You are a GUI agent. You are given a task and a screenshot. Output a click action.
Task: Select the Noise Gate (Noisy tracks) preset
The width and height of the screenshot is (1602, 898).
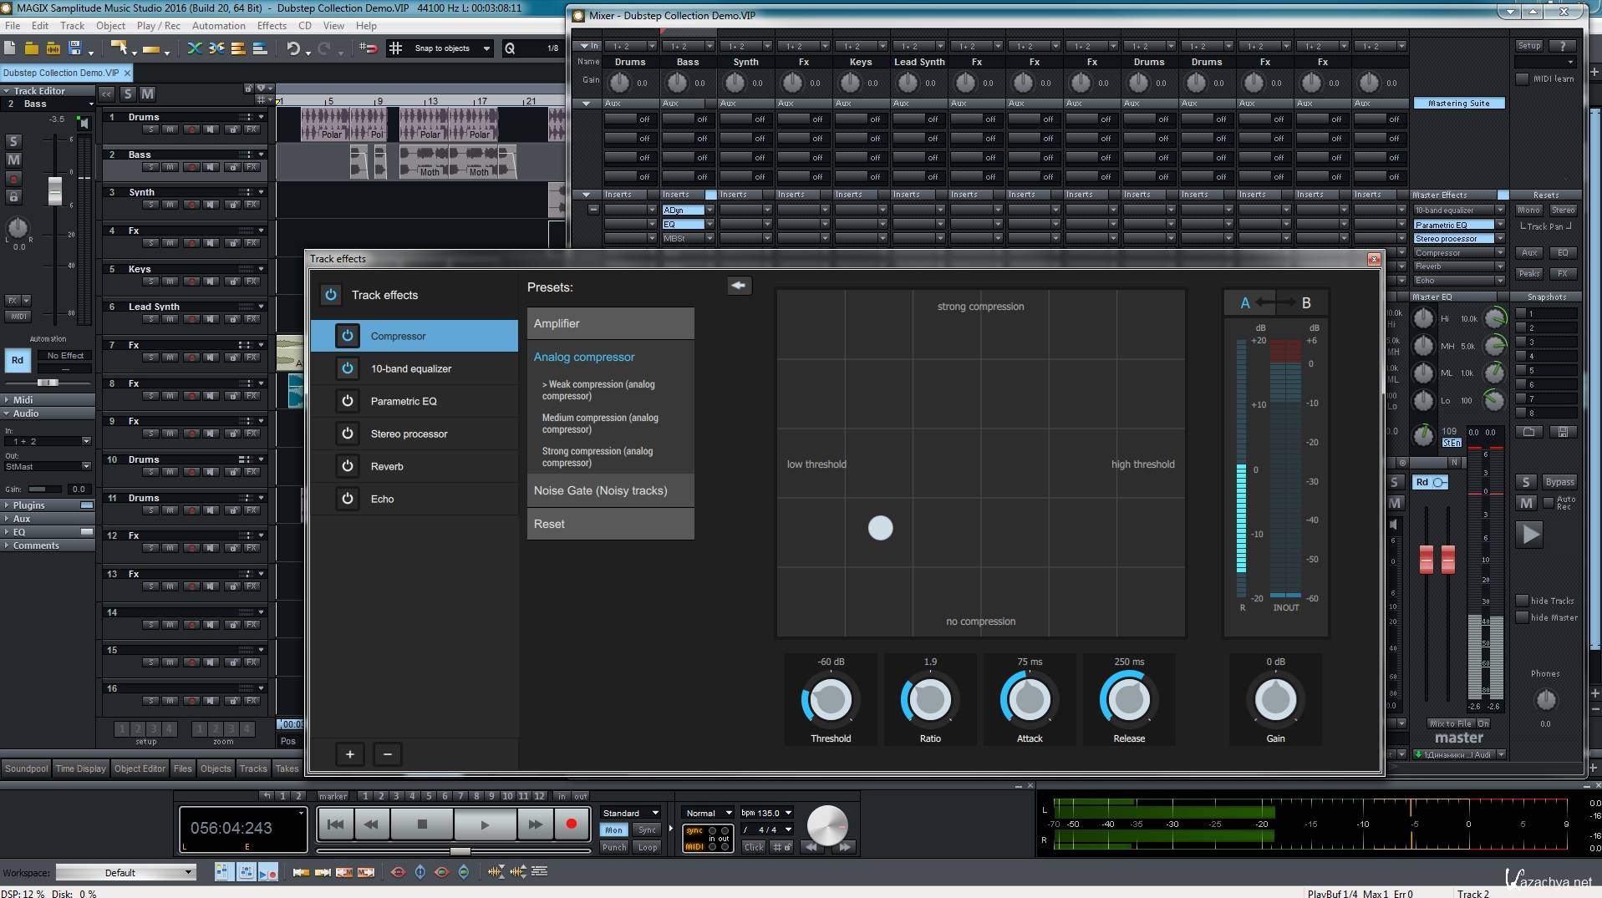click(610, 490)
